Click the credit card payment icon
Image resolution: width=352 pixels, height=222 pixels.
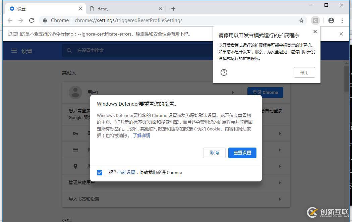[x=75, y=150]
